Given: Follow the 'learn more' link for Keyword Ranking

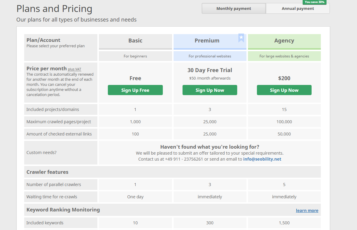Looking at the screenshot, I should tap(307, 211).
